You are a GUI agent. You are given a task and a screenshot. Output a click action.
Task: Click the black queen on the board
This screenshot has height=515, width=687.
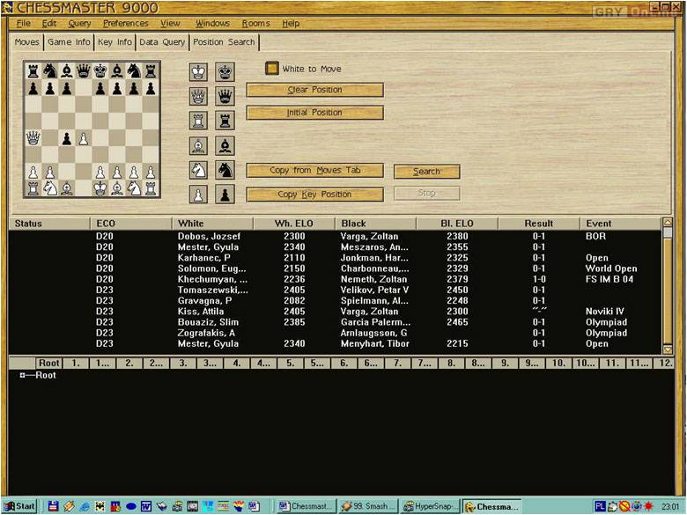(84, 70)
